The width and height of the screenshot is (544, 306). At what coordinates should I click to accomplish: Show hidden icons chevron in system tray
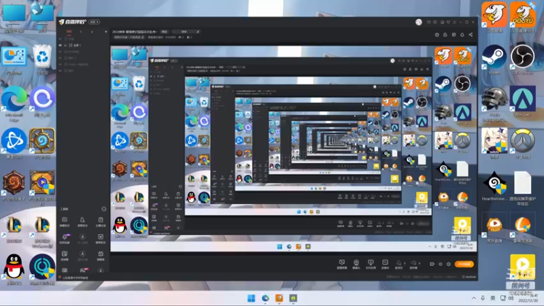coord(473,298)
